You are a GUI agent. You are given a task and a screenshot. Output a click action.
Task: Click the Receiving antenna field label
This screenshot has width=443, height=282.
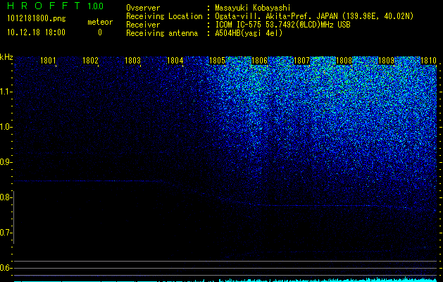click(x=163, y=32)
